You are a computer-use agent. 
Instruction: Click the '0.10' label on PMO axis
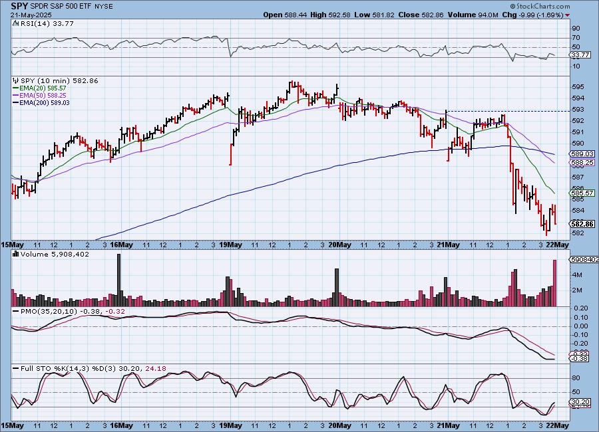580,318
